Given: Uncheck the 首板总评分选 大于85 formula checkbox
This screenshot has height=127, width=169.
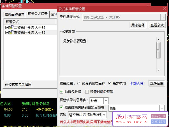Looking at the screenshot, I should [7, 32].
